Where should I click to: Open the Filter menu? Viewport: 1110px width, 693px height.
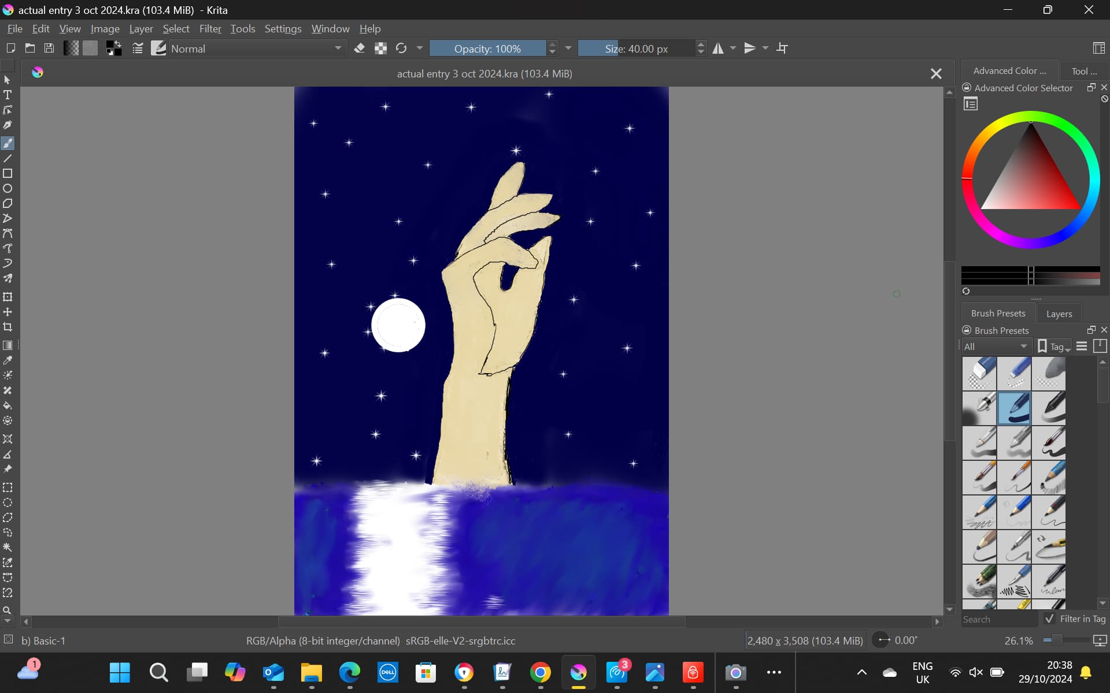[x=210, y=29]
